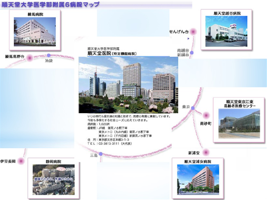
Task: Click the せんげん台 station label
Action: (x=179, y=32)
